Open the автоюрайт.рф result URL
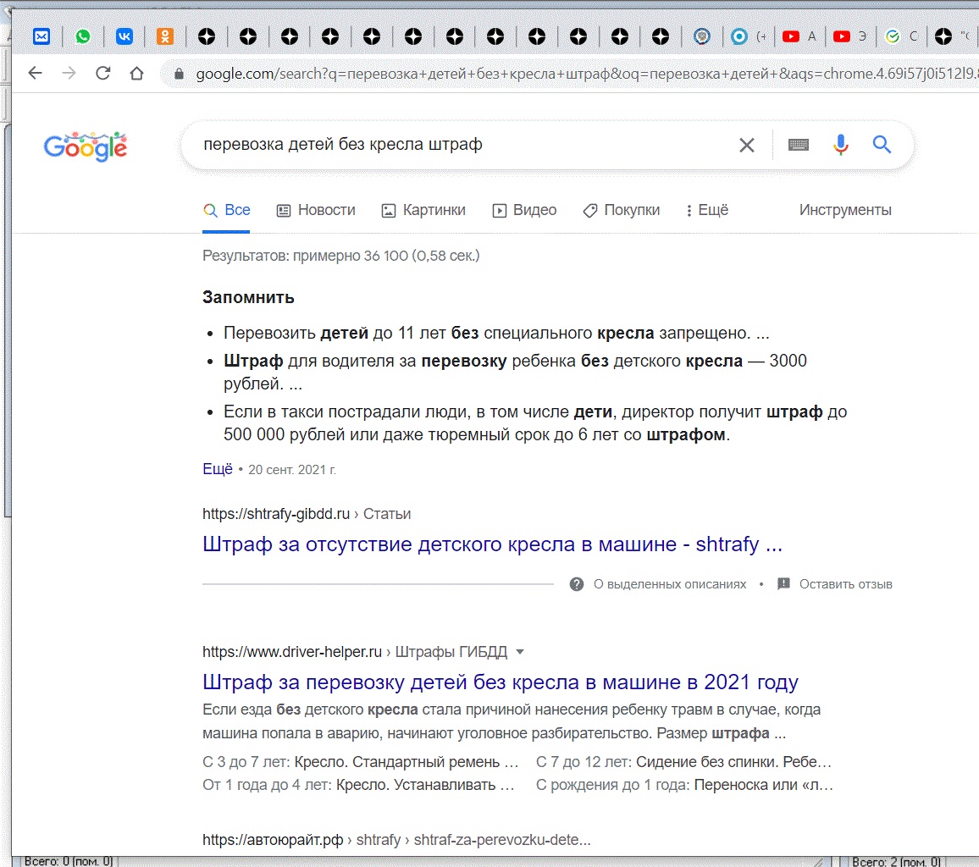The height and width of the screenshot is (867, 979). [396, 840]
